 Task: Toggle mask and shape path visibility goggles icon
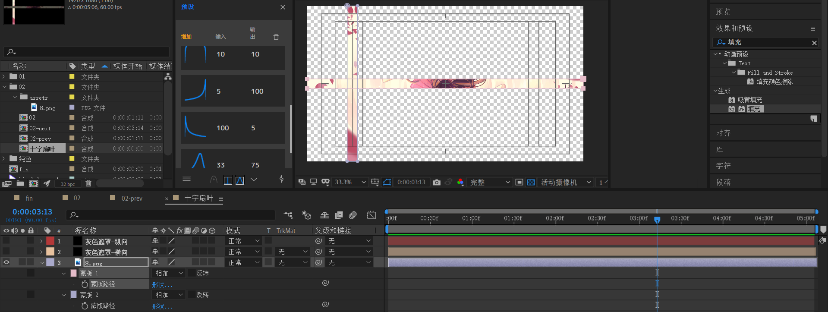click(x=325, y=182)
